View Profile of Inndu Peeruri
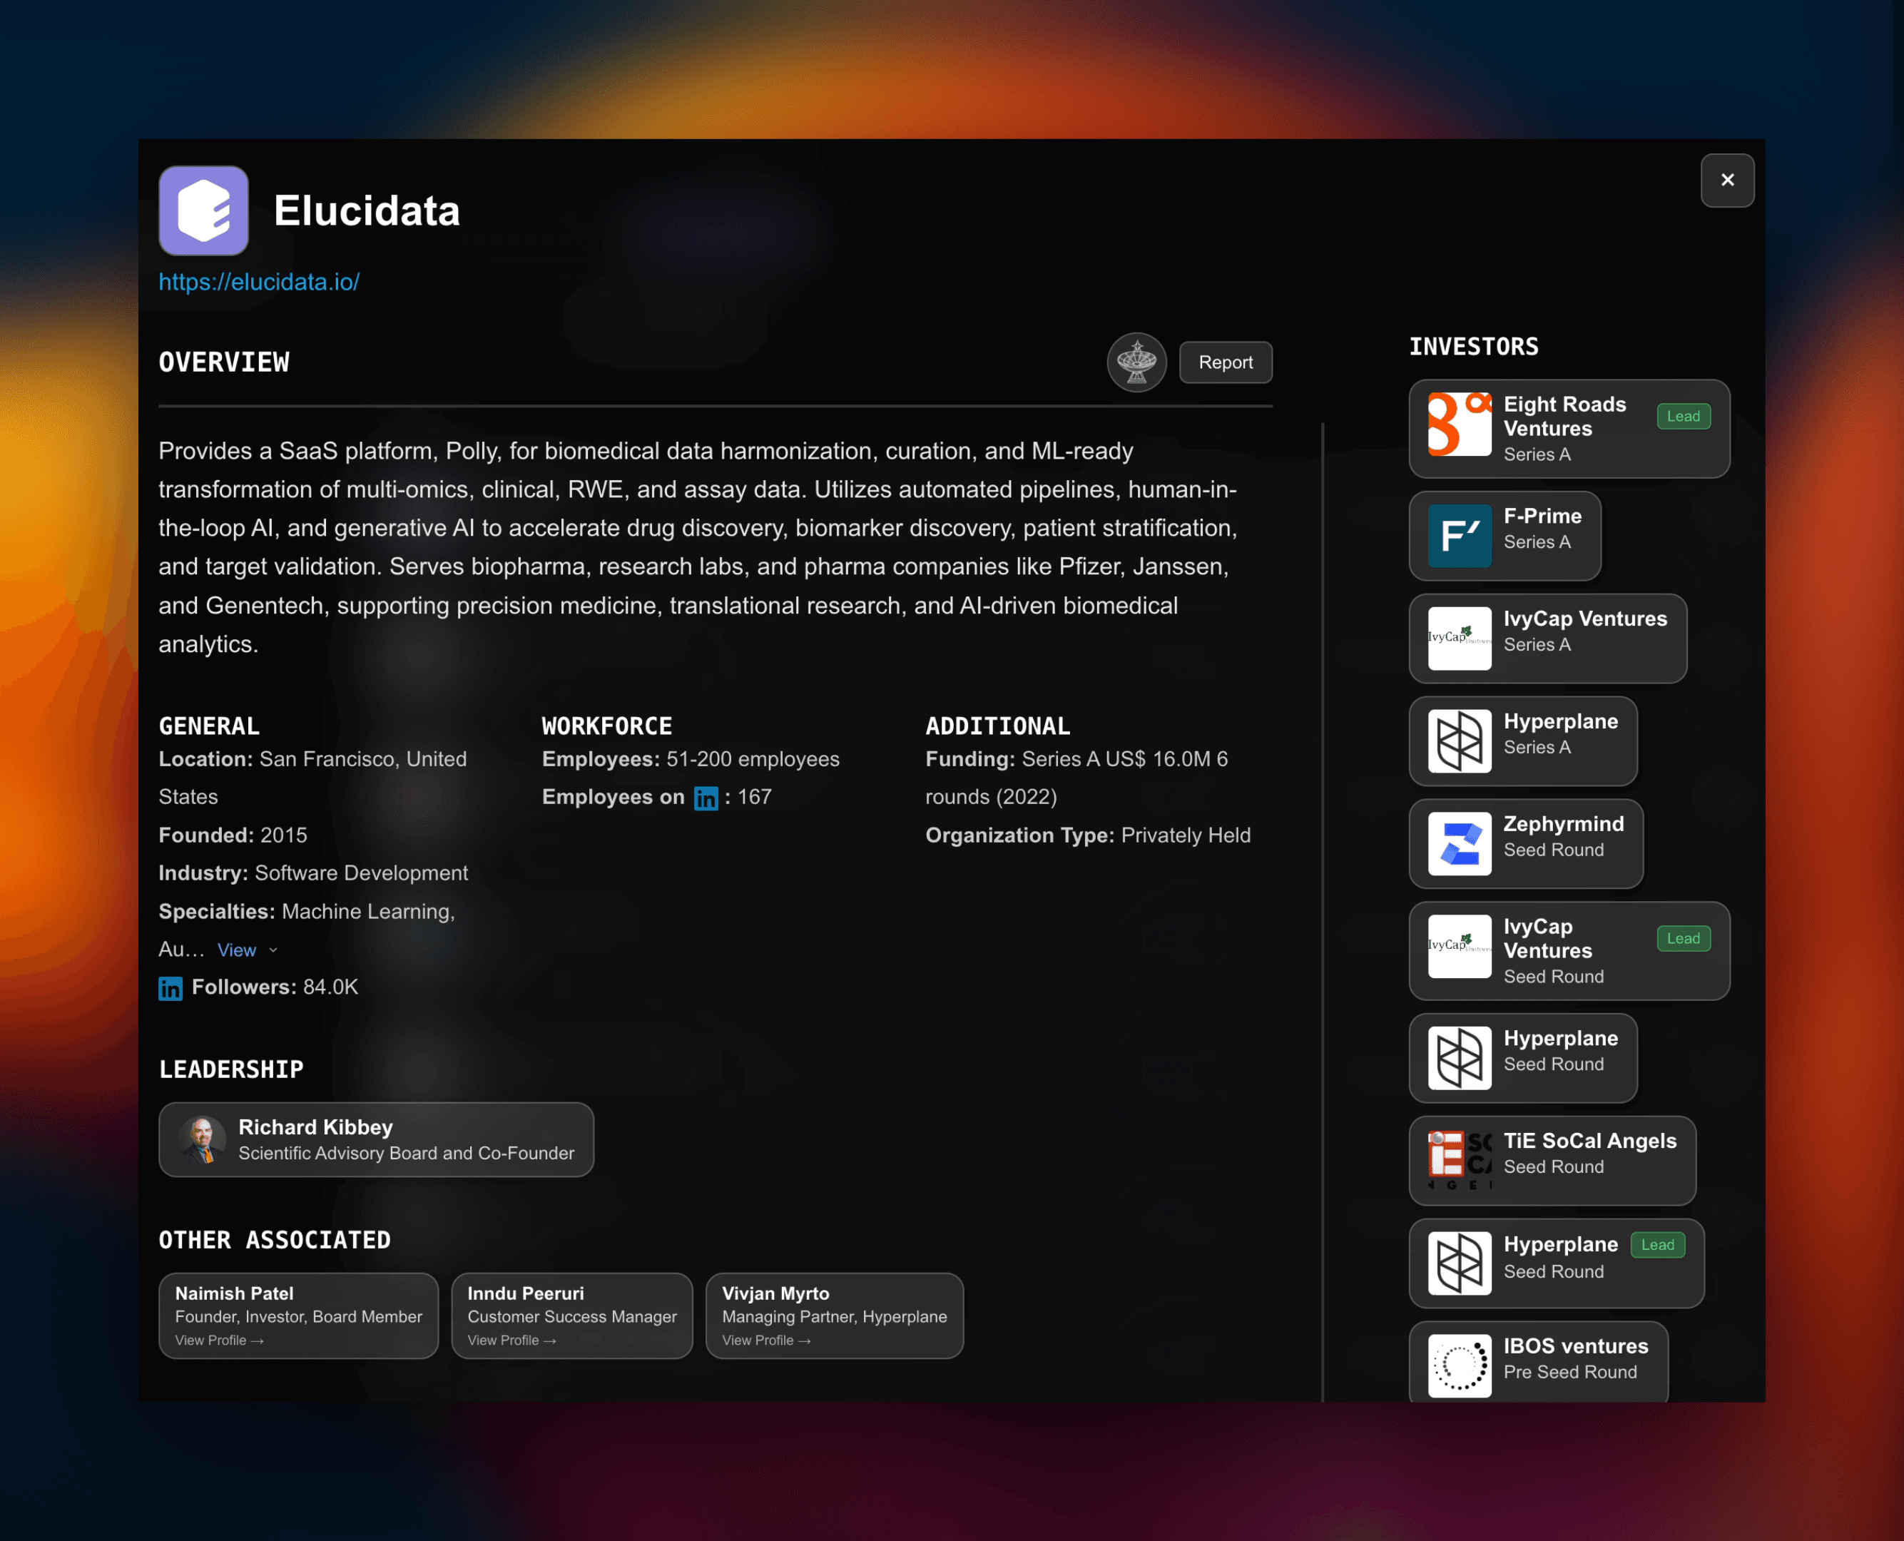Screen dimensions: 1904x1541 (x=511, y=1341)
